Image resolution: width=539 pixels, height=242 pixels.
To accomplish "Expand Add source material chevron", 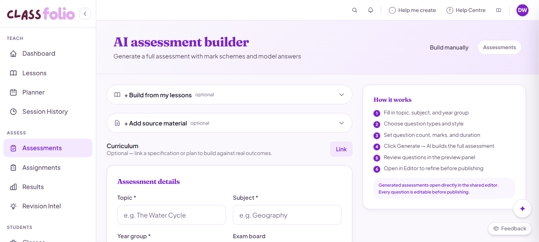I will tap(341, 123).
